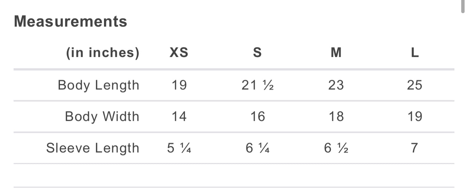Select the S size column header
The height and width of the screenshot is (196, 468).
pos(257,53)
